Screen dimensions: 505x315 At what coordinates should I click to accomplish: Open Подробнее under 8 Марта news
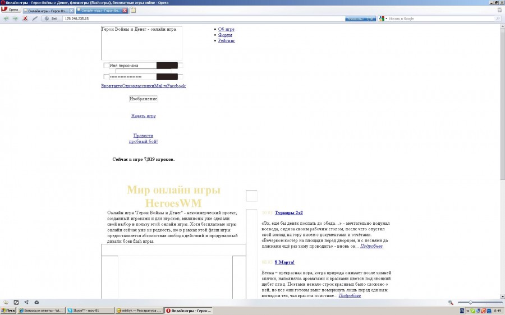point(350,295)
